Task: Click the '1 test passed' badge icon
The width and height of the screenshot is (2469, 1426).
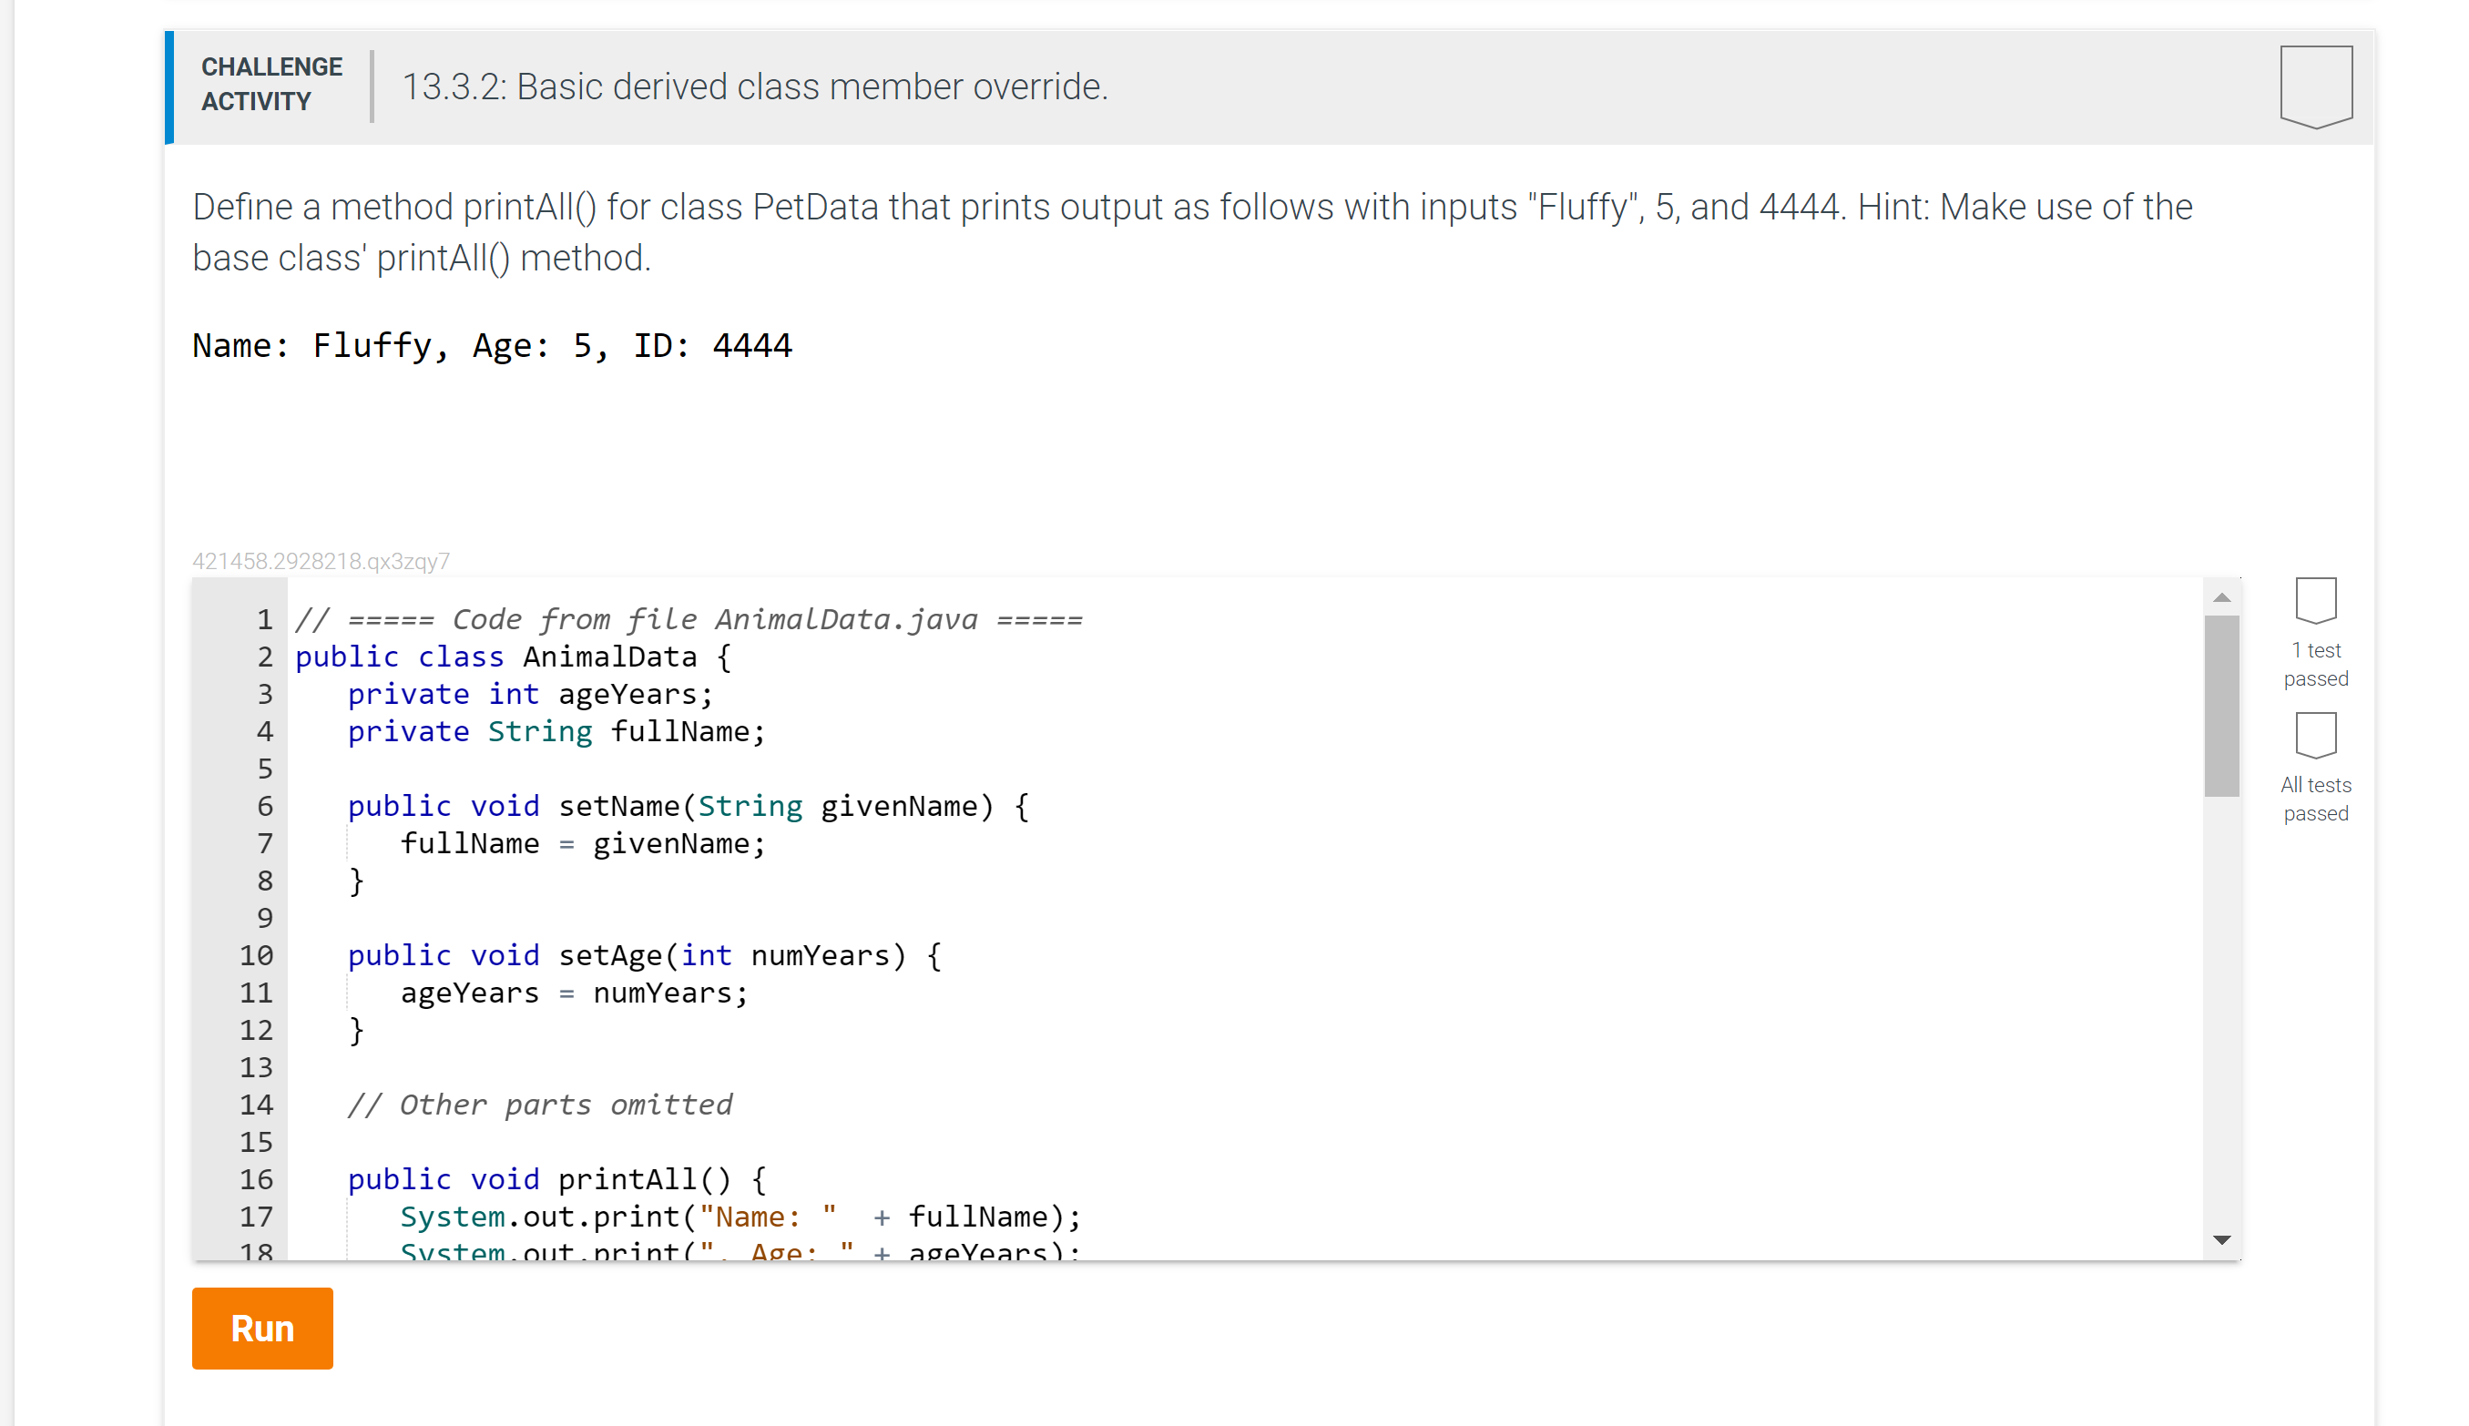Action: point(2315,600)
